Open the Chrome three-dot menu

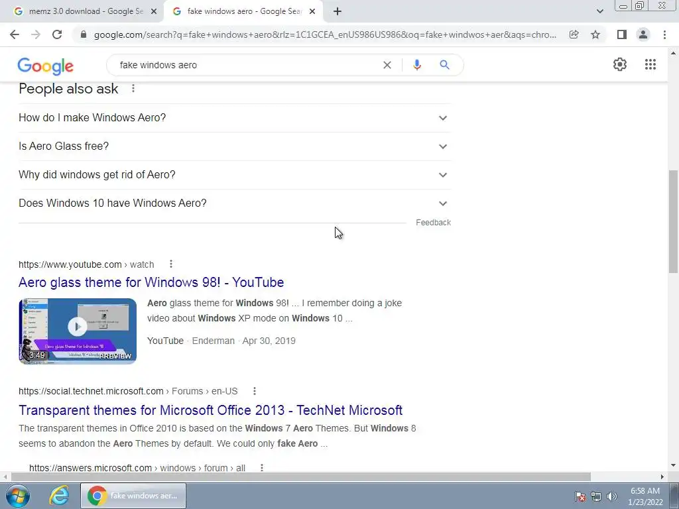[664, 34]
